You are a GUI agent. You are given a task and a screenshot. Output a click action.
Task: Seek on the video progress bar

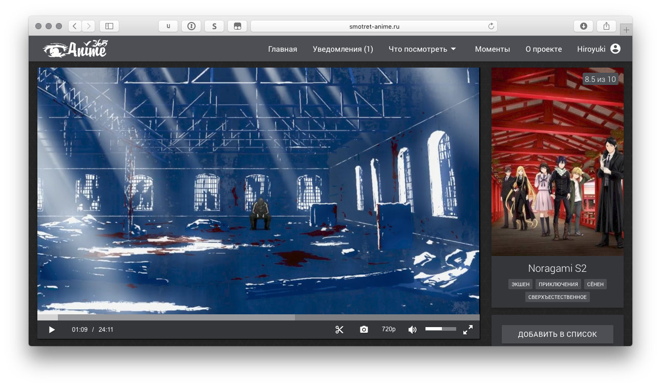[259, 317]
